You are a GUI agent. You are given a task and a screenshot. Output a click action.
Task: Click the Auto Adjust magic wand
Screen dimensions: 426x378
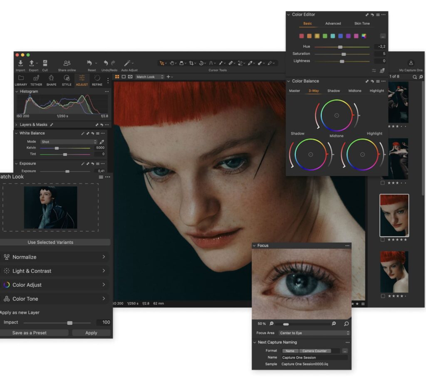[x=128, y=63]
